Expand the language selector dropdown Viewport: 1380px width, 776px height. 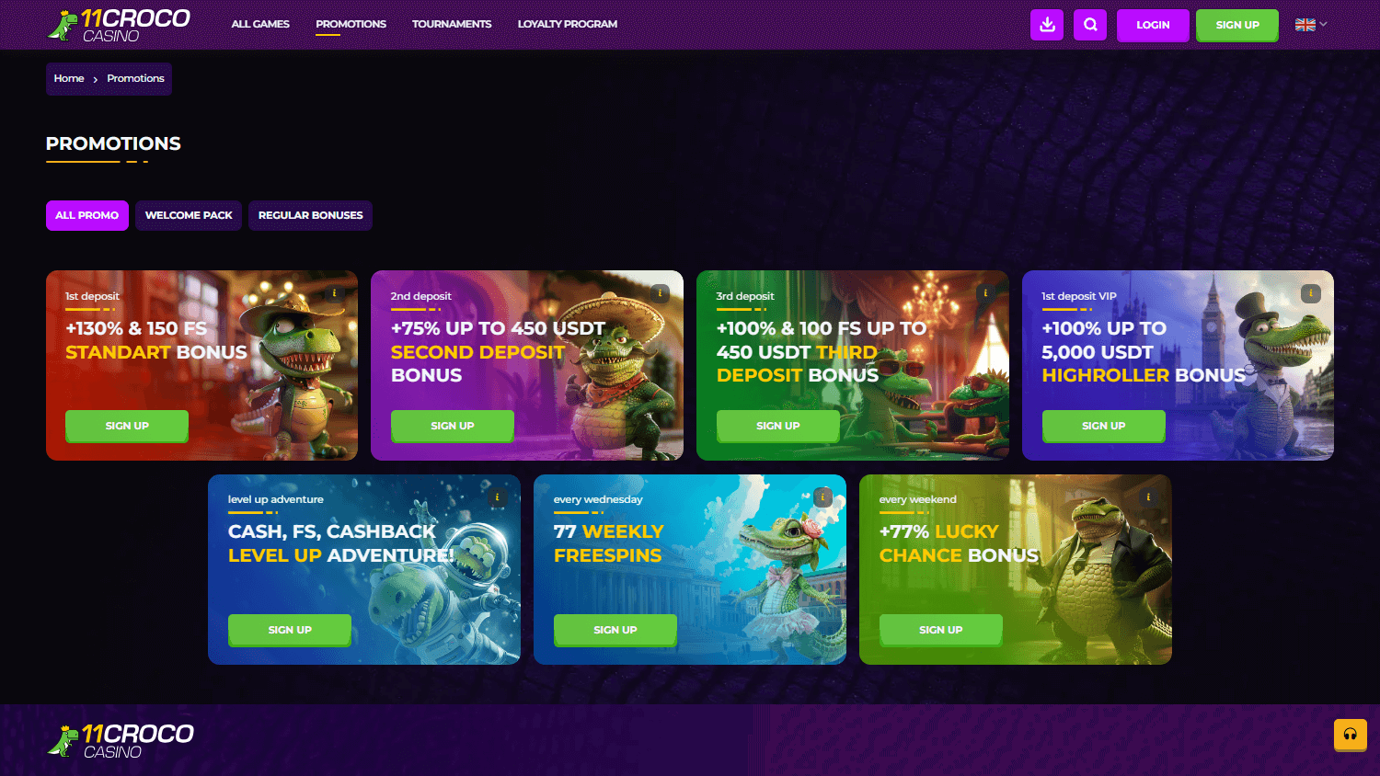tap(1310, 25)
